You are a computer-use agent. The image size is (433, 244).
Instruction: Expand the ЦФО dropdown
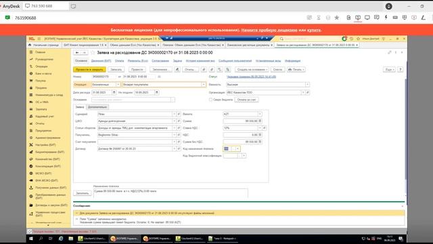[x=174, y=121]
